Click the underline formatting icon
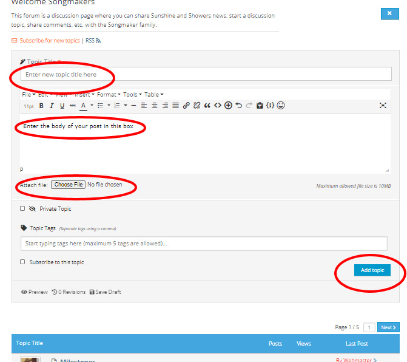This screenshot has width=407, height=362. point(62,106)
